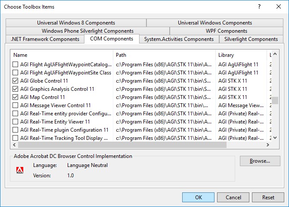Click AGI Message View... library cell
Screen dimensions: 289x207
[241, 105]
